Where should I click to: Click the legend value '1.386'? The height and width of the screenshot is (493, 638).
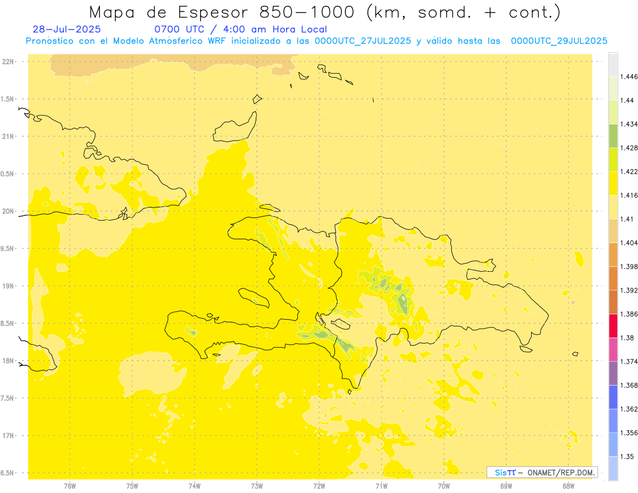[x=629, y=314]
